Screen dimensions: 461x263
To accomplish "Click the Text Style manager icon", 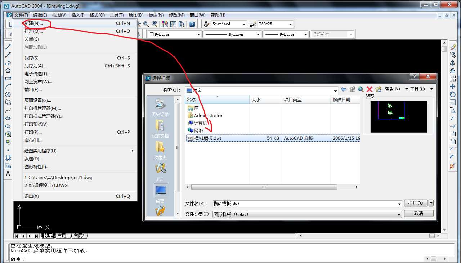I will 207,24.
